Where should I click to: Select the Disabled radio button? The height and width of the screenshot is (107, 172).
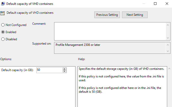3,39
